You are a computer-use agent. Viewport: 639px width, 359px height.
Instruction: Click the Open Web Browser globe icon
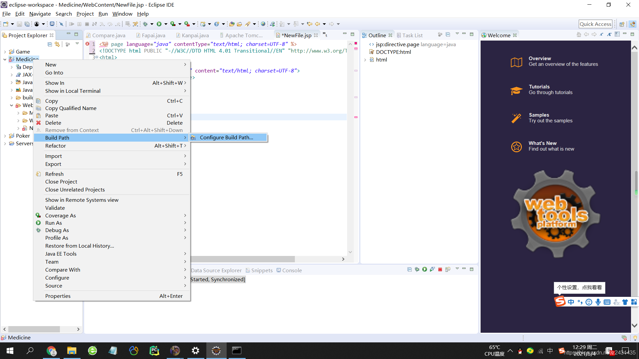pos(263,24)
